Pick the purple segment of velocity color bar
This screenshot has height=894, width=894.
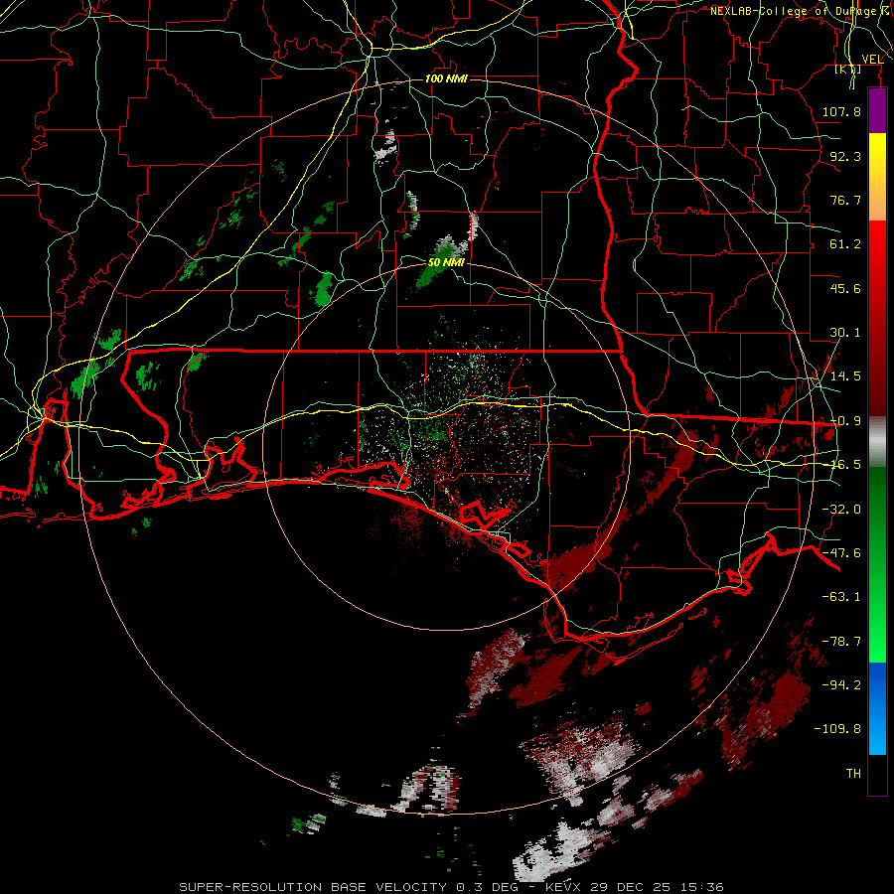click(x=877, y=110)
